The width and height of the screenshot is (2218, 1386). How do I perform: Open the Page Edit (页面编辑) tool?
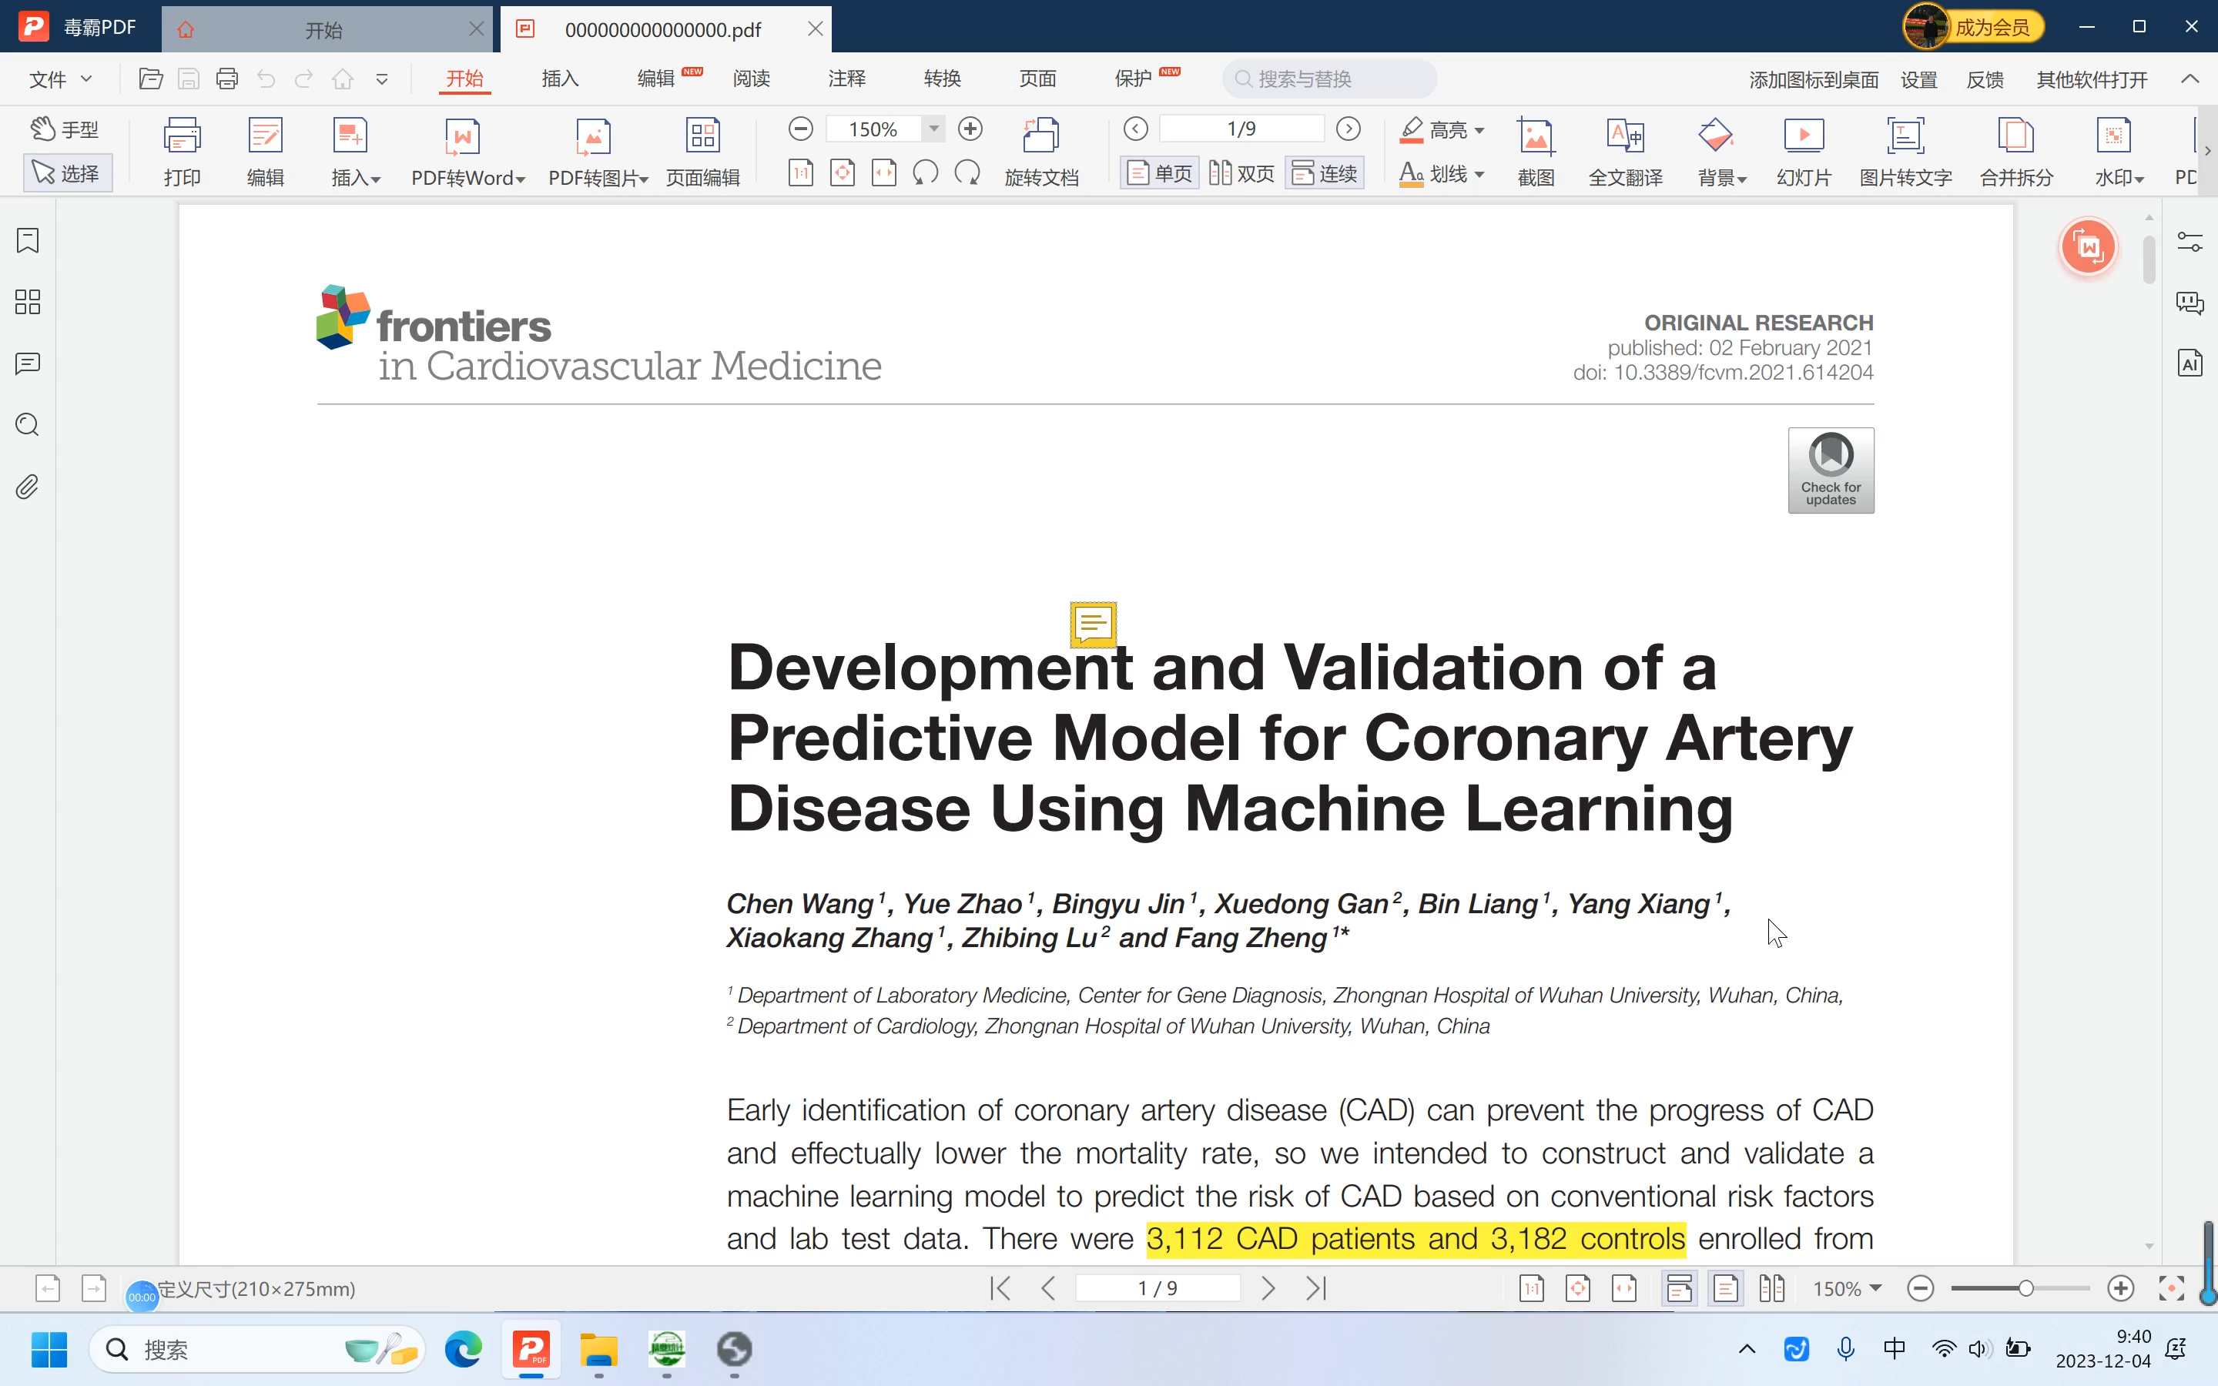tap(703, 151)
